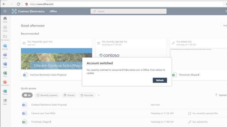The width and height of the screenshot is (227, 127).
Task: Open all Apps from the sidebar
Action: pos(5,102)
